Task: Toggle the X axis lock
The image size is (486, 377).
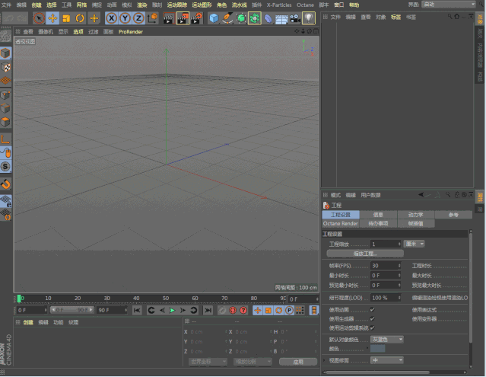Action: [x=112, y=18]
